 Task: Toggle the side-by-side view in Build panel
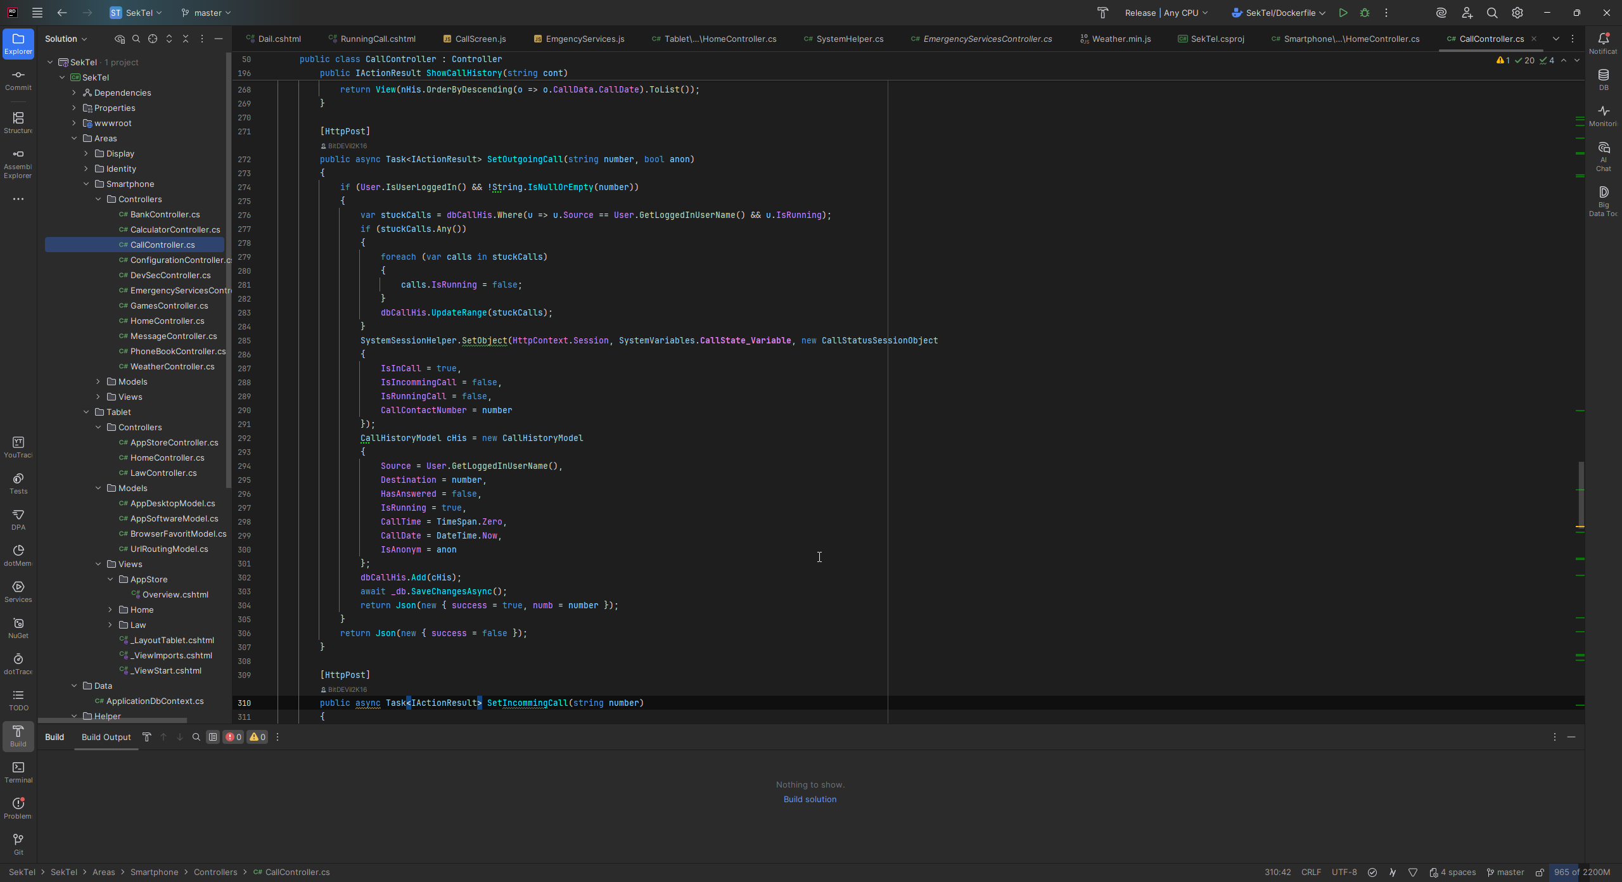point(213,737)
